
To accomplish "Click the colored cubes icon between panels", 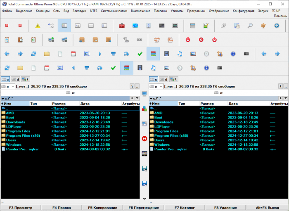I will tap(144, 109).
